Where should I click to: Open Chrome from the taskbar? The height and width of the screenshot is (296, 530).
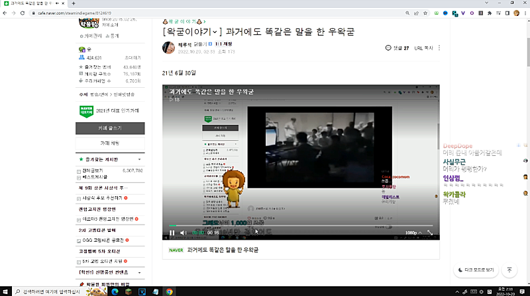170,291
